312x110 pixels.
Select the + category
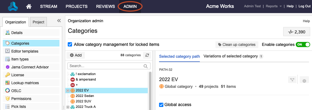[77, 85]
